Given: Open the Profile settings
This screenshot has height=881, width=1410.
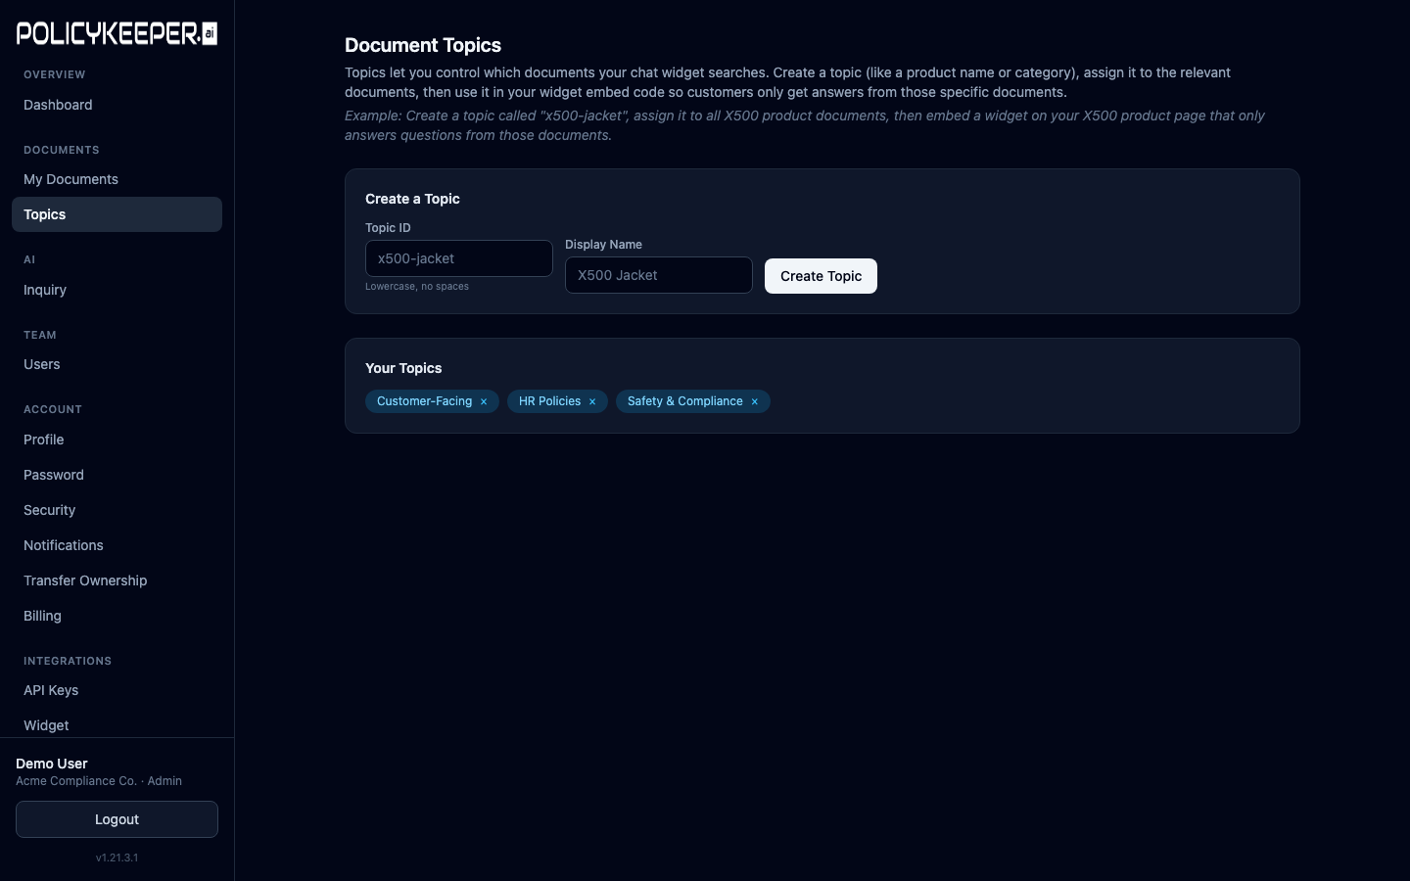Looking at the screenshot, I should pyautogui.click(x=44, y=440).
